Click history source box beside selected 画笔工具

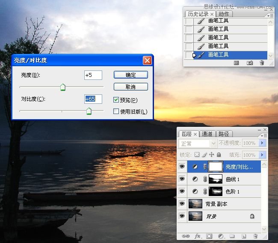click(x=189, y=55)
